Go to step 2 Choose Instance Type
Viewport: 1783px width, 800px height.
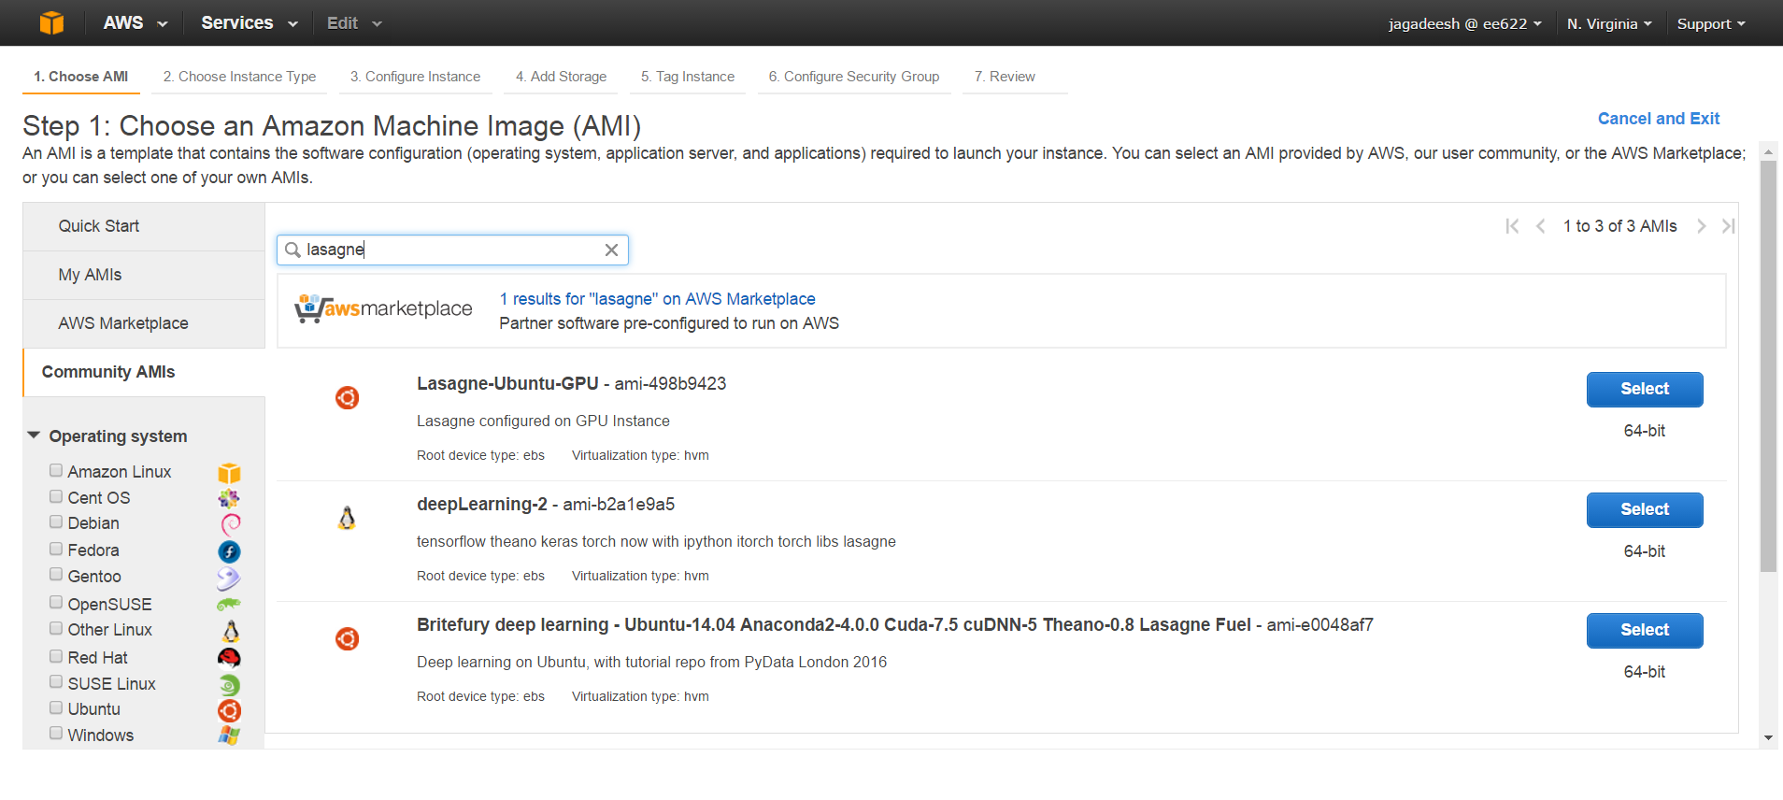[239, 77]
